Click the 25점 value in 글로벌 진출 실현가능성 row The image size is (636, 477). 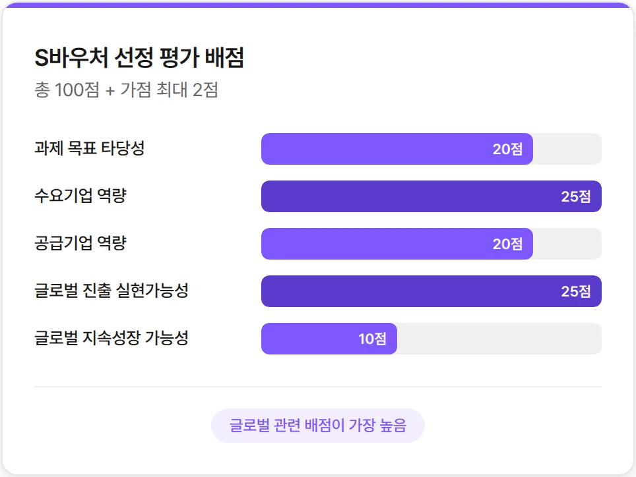[x=576, y=291]
